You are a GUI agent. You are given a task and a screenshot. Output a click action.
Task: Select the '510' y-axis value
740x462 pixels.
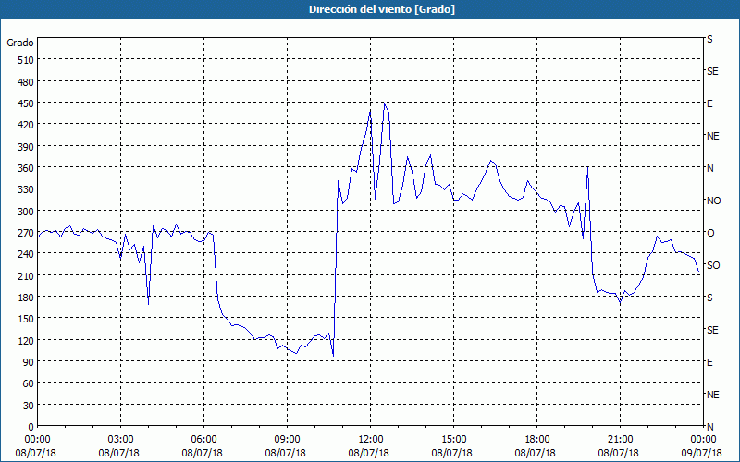[26, 60]
